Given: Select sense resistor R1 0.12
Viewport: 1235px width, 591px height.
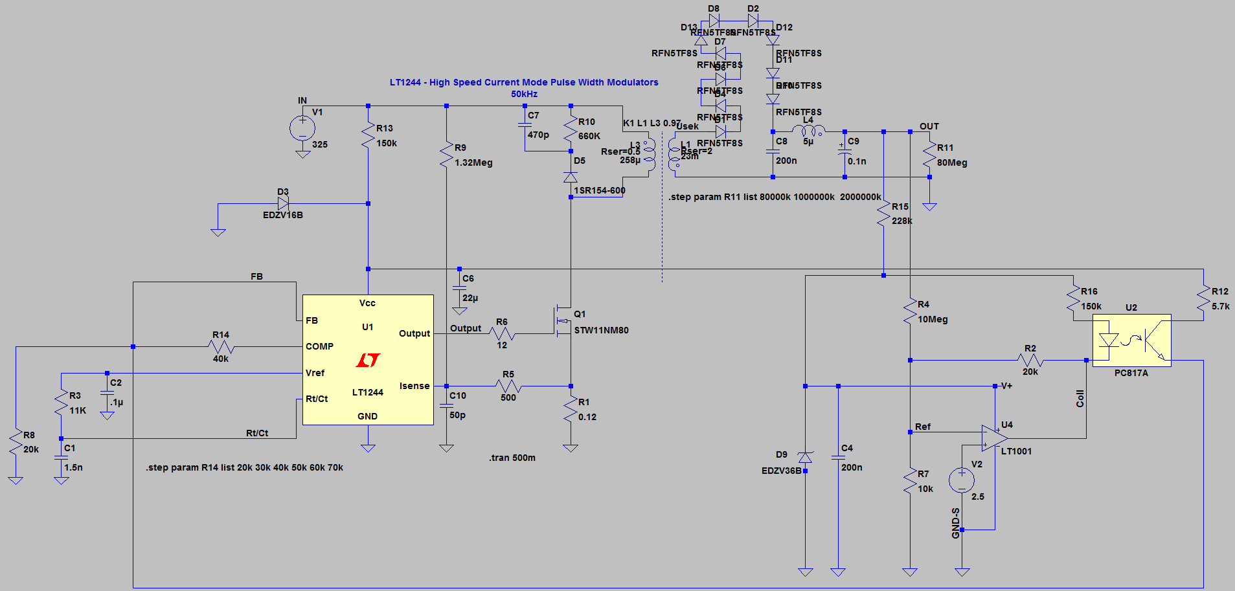Looking at the screenshot, I should point(571,410).
